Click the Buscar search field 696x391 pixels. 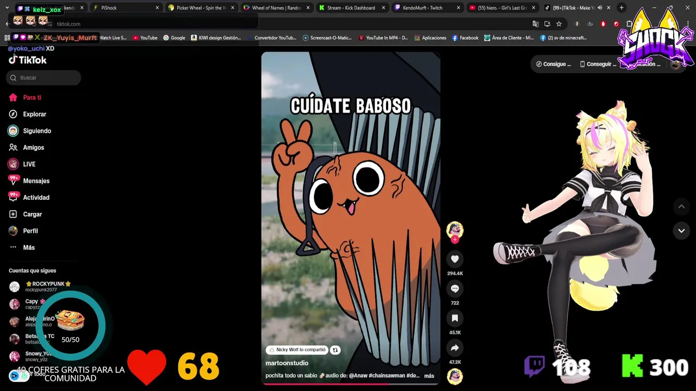click(x=43, y=78)
